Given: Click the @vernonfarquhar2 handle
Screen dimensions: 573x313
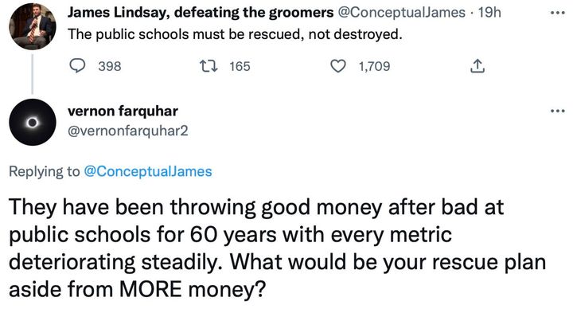Looking at the screenshot, I should (x=128, y=131).
